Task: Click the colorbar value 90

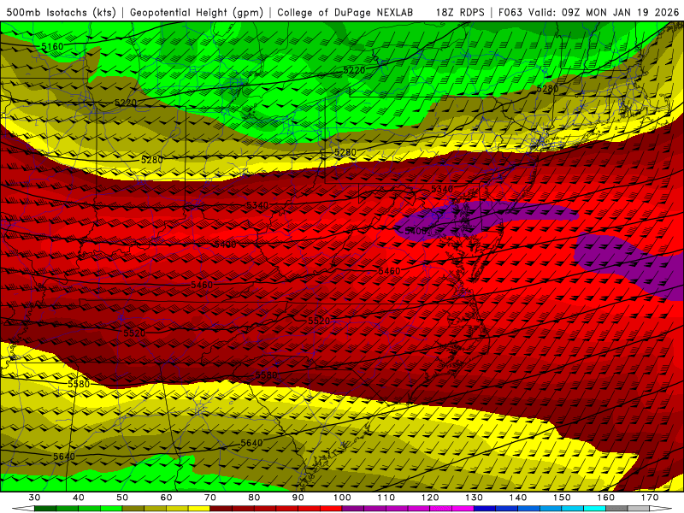Action: click(x=298, y=498)
